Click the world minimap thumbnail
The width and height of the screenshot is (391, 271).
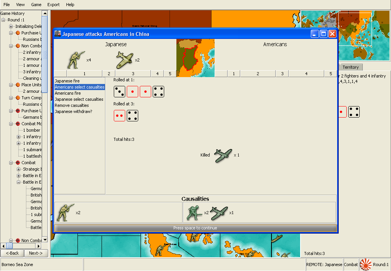345,35
